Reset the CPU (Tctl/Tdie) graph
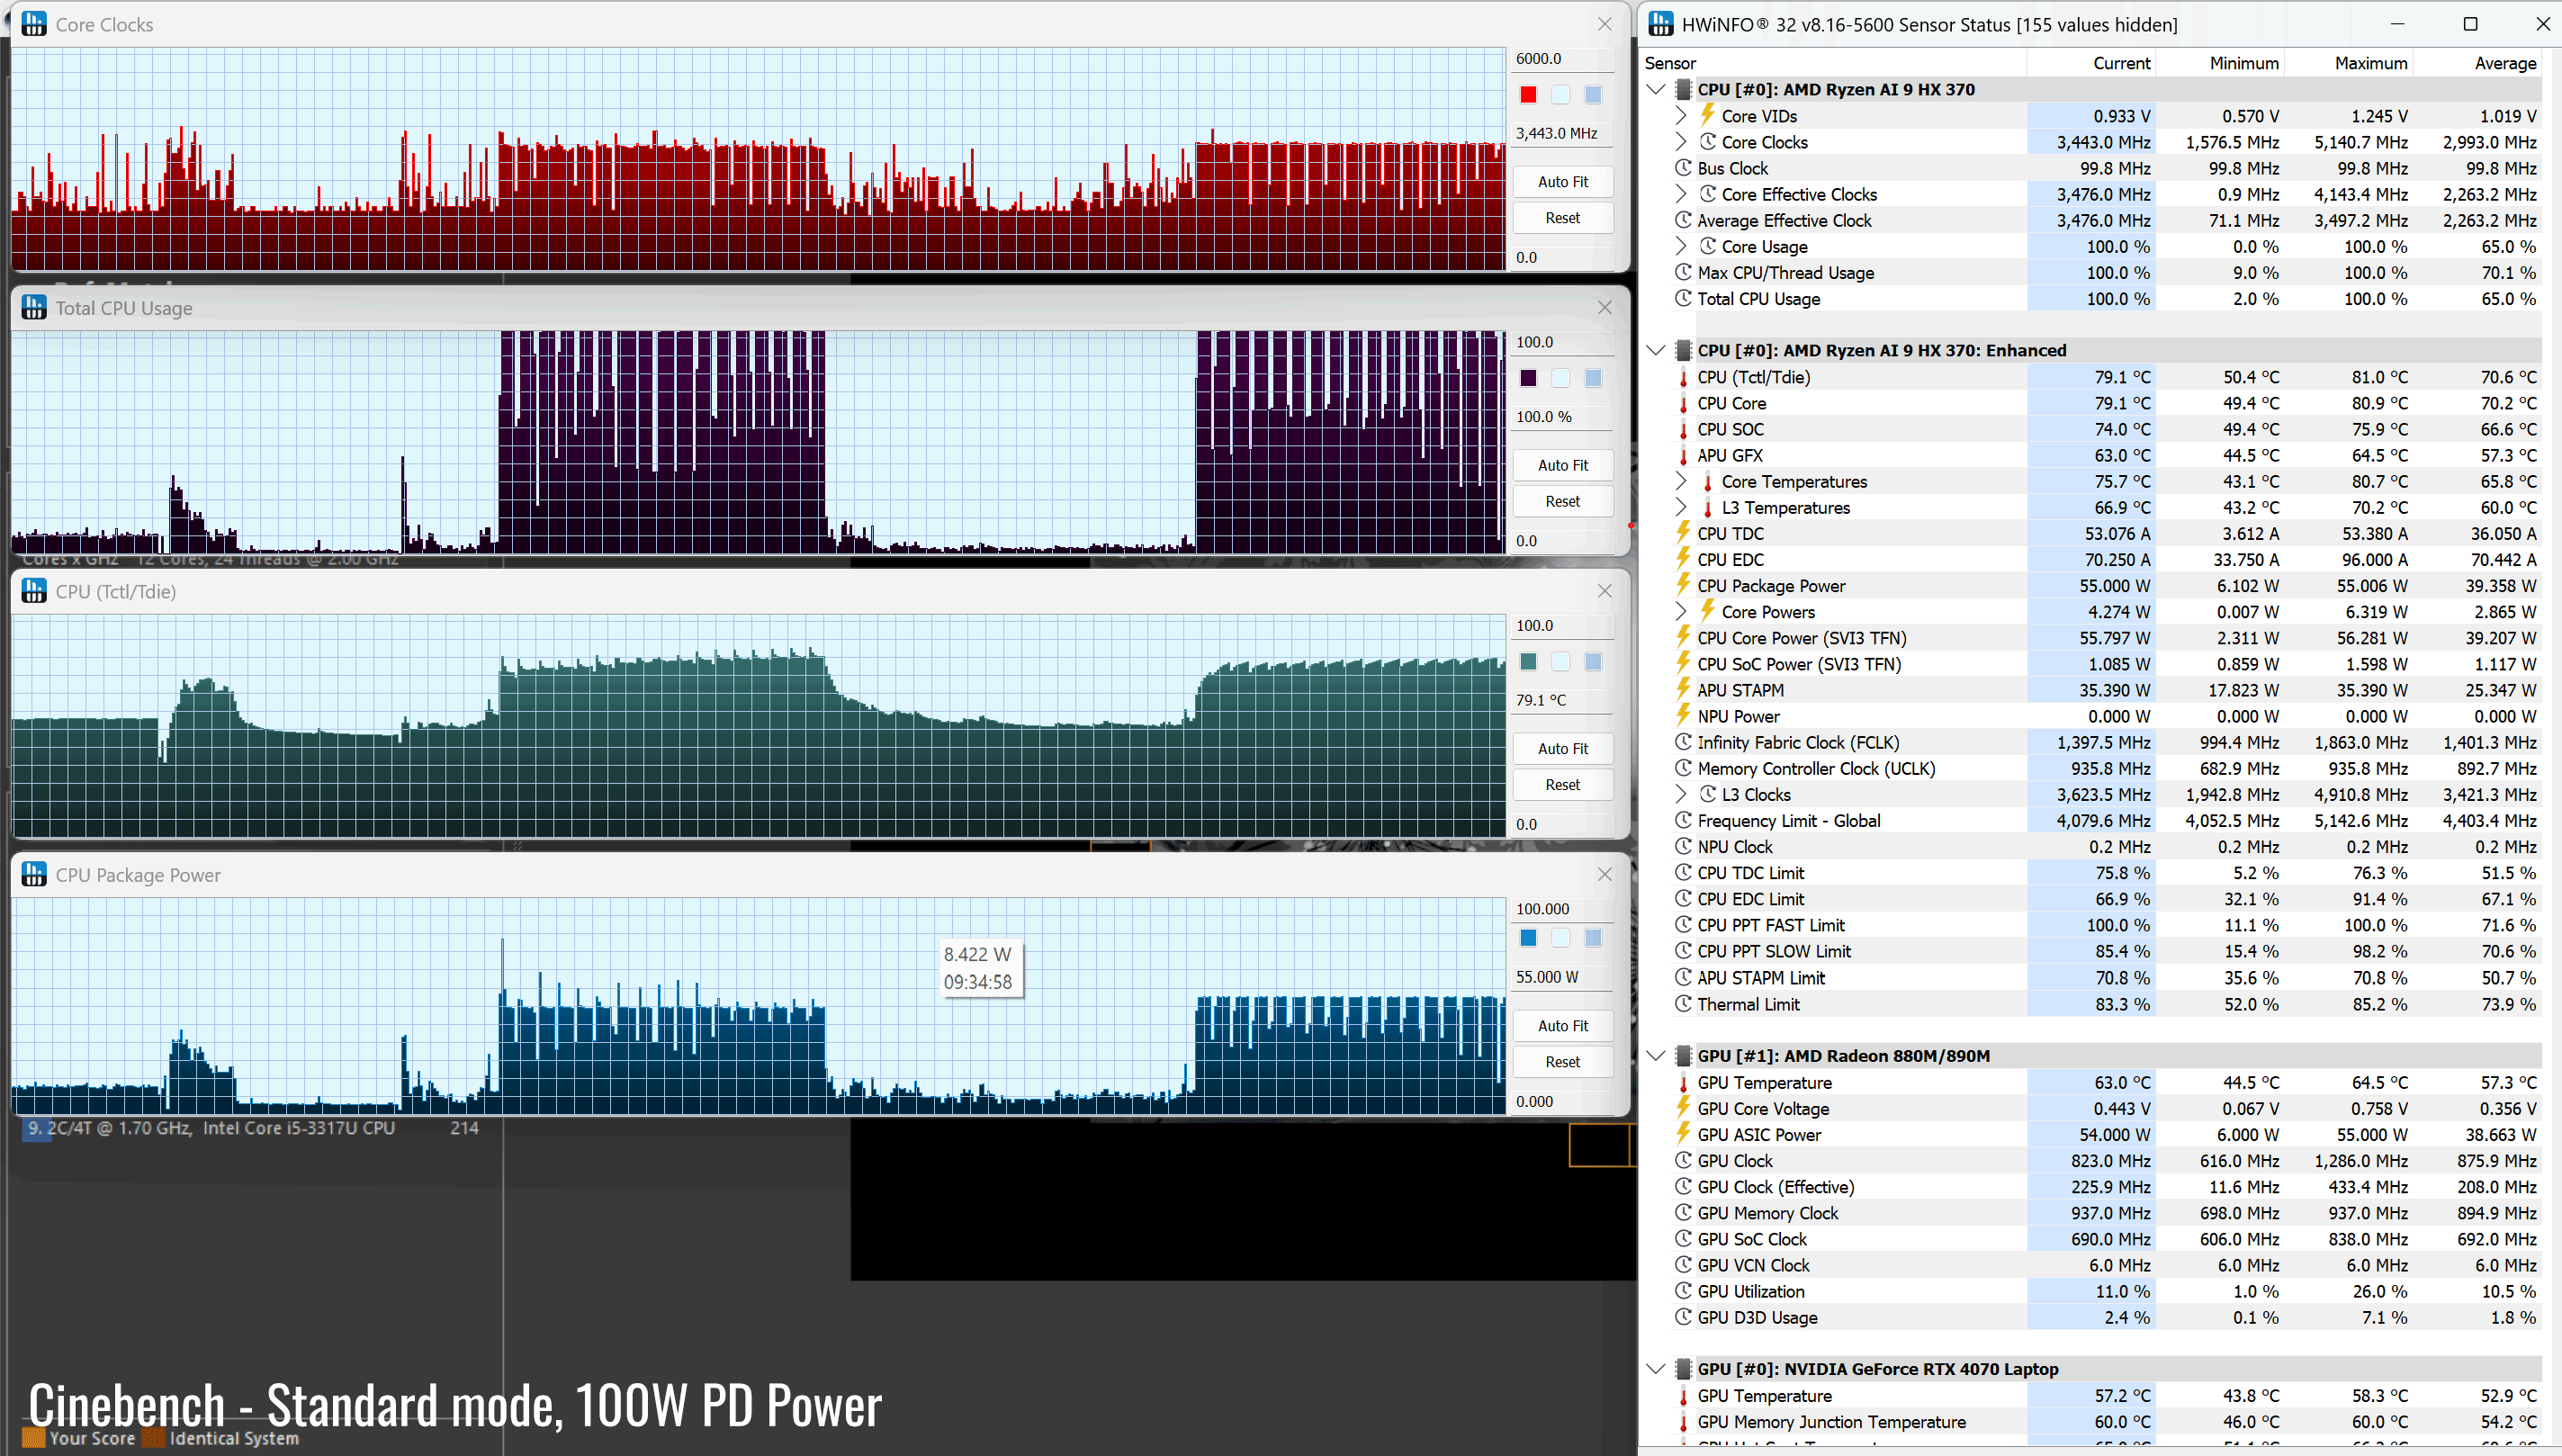The height and width of the screenshot is (1456, 2562). (1562, 785)
